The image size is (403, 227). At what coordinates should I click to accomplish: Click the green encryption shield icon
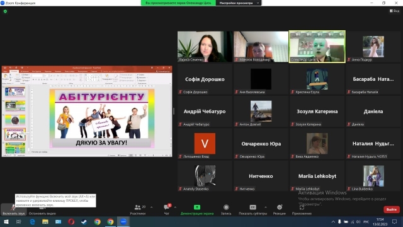coord(5,11)
